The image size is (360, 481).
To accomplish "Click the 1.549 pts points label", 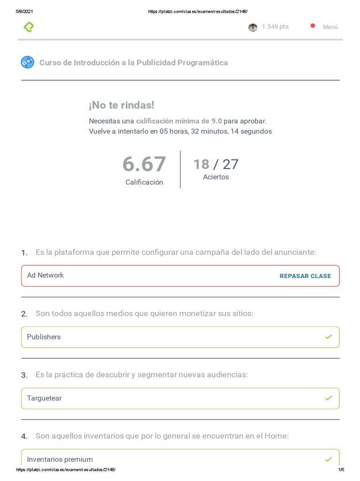I will click(275, 27).
